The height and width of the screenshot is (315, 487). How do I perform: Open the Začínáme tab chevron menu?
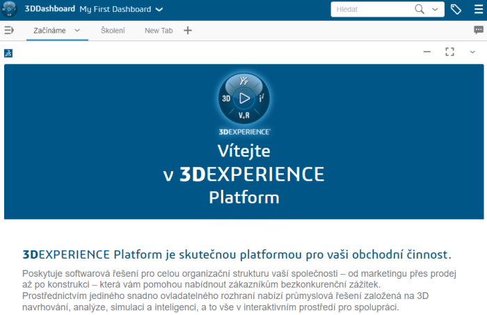pyautogui.click(x=77, y=31)
